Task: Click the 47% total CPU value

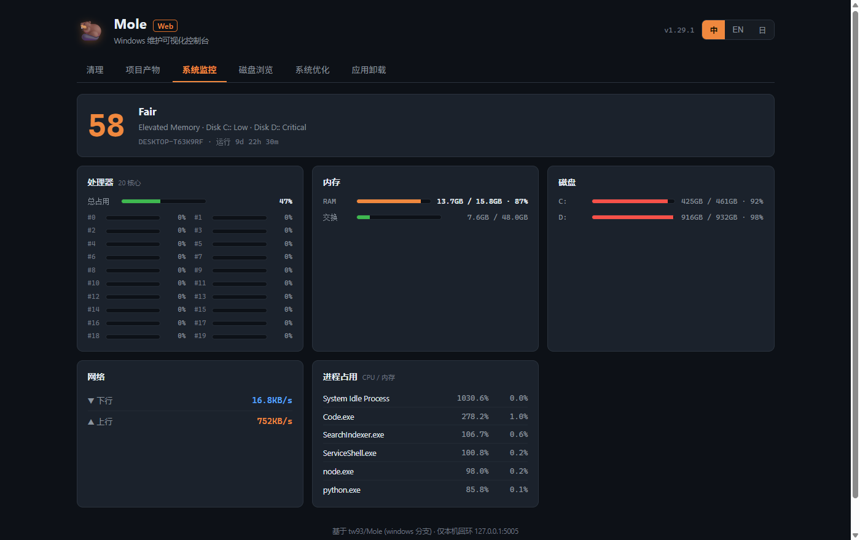Action: point(286,201)
